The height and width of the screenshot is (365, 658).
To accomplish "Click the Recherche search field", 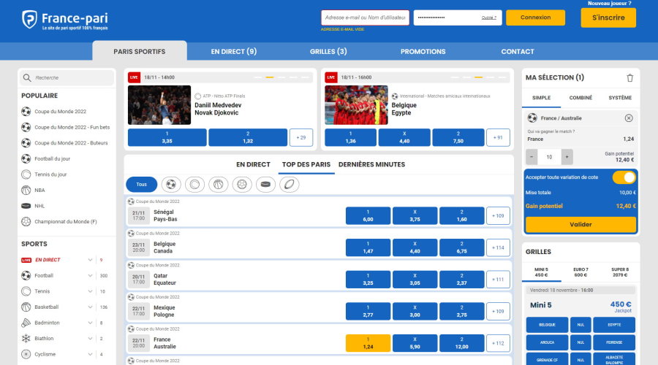I will click(67, 78).
